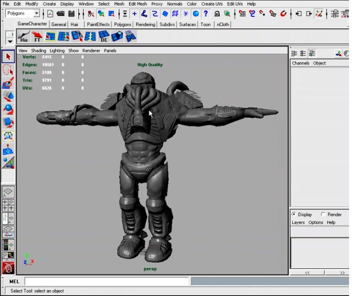The image size is (361, 296).
Task: Click the His delete history shelf icon
Action: point(24,36)
